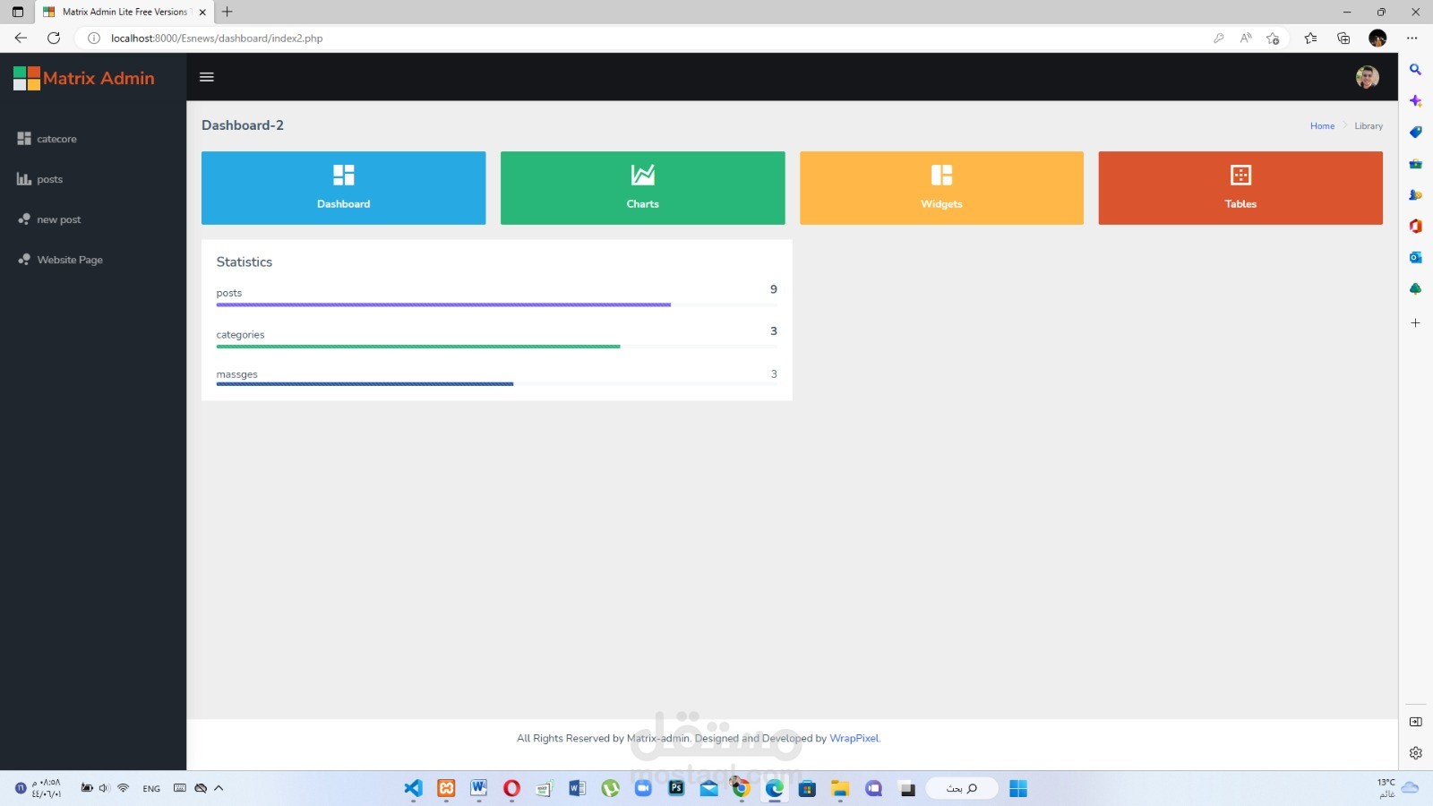
Task: Open the Games icon in Edge sidebar
Action: tap(1415, 195)
